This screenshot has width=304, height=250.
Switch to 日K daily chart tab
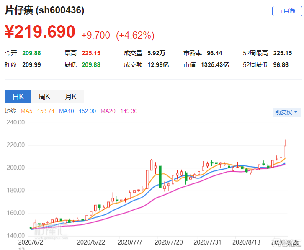coord(18,96)
